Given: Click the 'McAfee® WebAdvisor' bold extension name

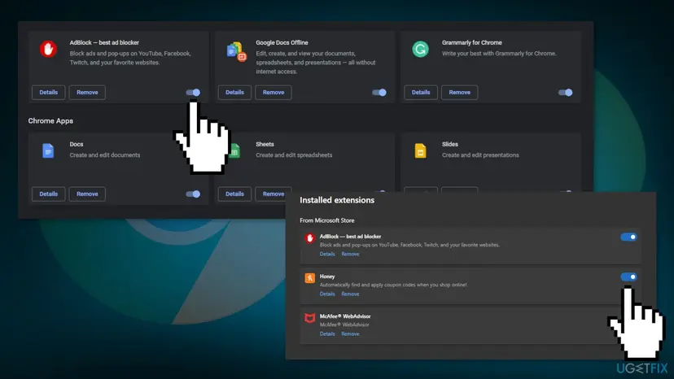Looking at the screenshot, I should pos(345,316).
